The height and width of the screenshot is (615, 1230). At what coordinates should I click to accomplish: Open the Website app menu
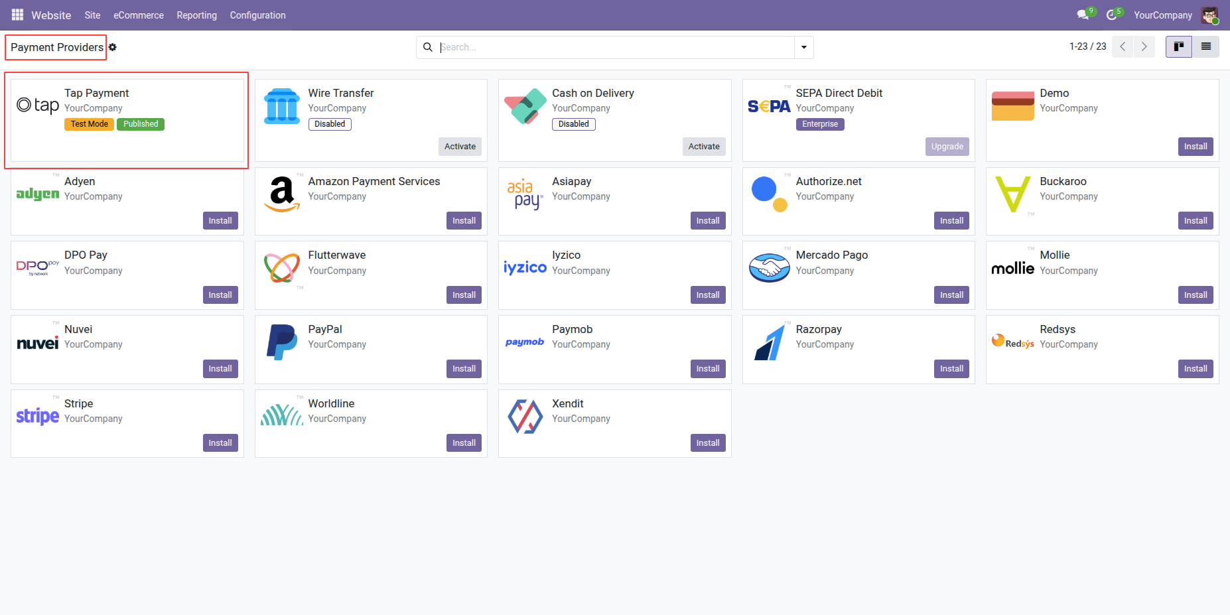pos(51,15)
